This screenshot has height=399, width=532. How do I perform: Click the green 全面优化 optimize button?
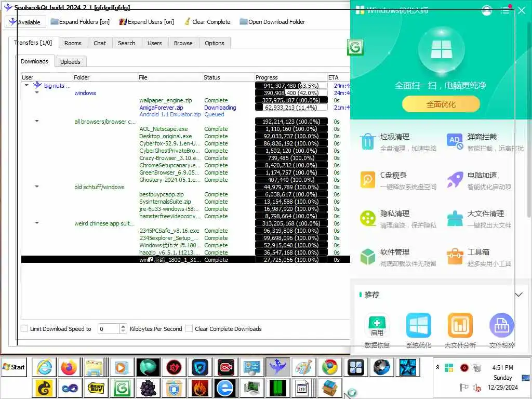pyautogui.click(x=441, y=104)
